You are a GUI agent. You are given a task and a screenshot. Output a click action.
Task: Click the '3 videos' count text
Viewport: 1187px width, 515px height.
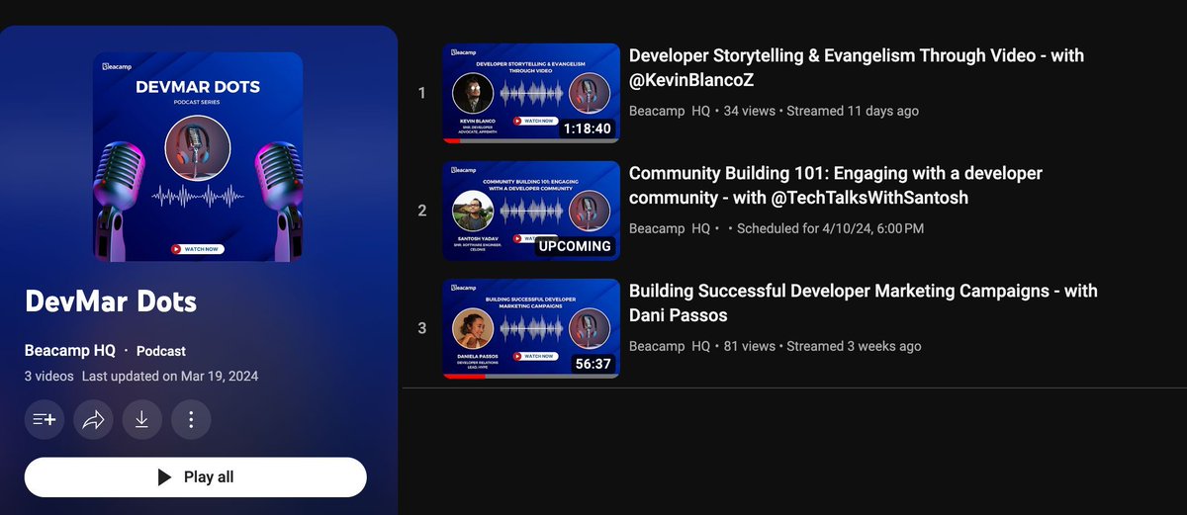click(48, 377)
